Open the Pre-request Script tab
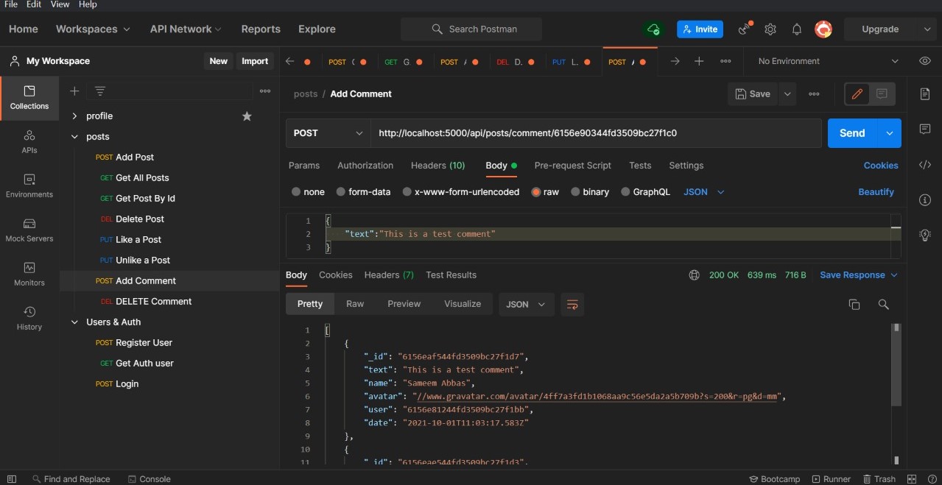The image size is (942, 485). (573, 166)
